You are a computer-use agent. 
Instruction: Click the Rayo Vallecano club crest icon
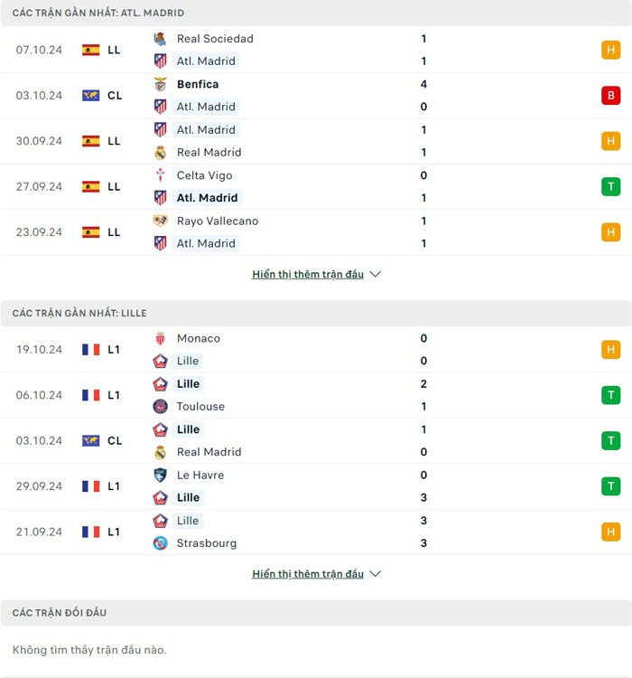160,221
